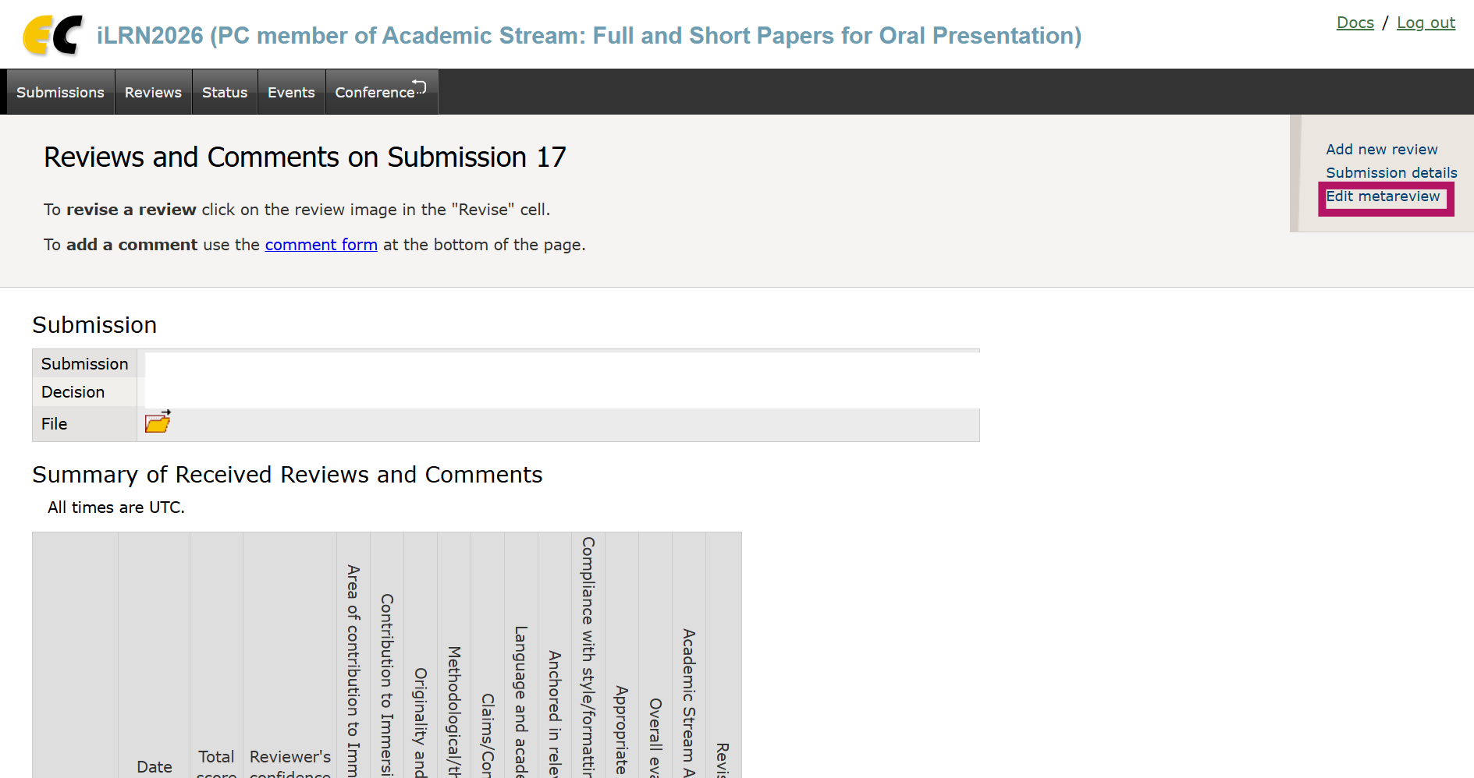This screenshot has height=778, width=1474.
Task: Log out of EasyChair
Action: [x=1426, y=23]
